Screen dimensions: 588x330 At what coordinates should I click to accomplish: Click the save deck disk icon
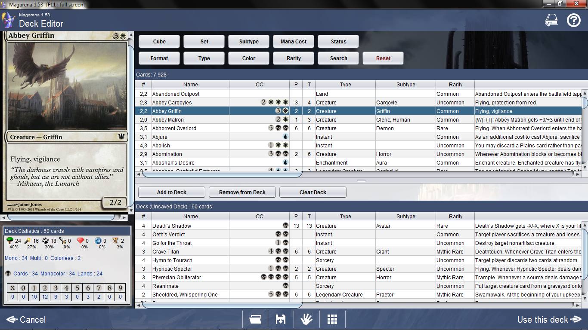click(x=280, y=319)
